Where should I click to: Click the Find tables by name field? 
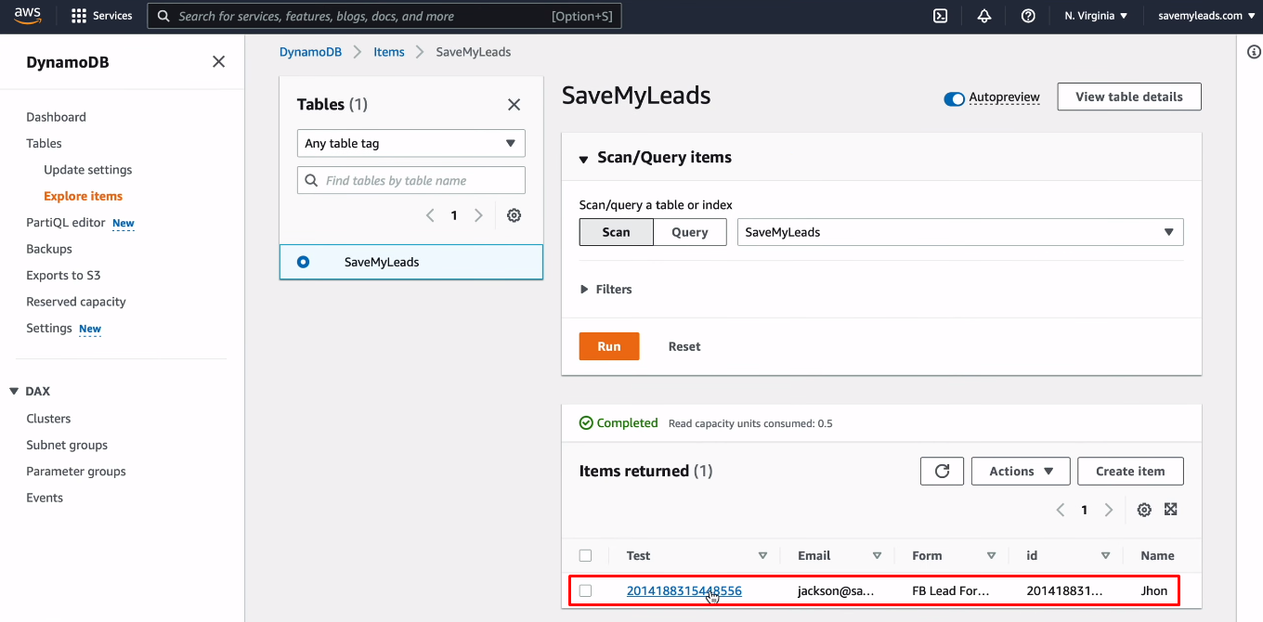tap(410, 180)
